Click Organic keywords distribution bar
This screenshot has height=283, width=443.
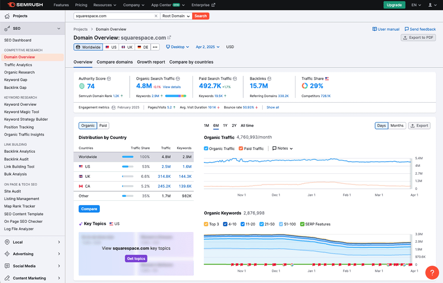(176, 96)
